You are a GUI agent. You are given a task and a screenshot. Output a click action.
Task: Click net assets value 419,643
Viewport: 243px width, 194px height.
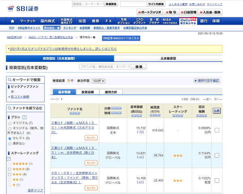158,130
